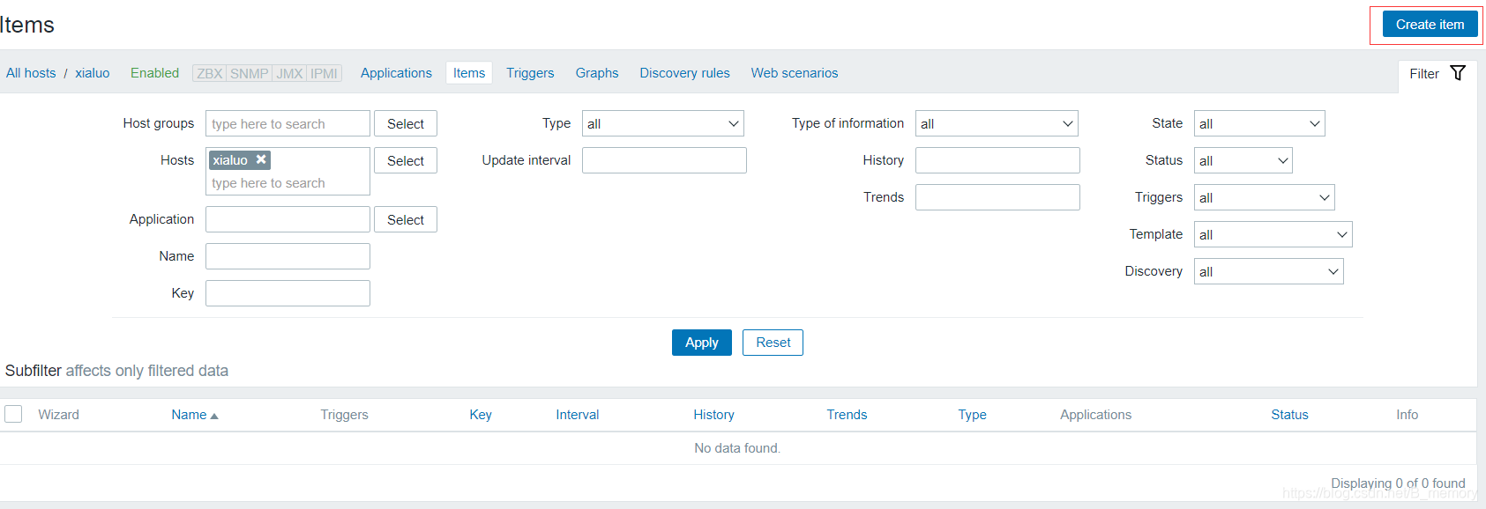Open Discovery rules tab

pos(685,73)
